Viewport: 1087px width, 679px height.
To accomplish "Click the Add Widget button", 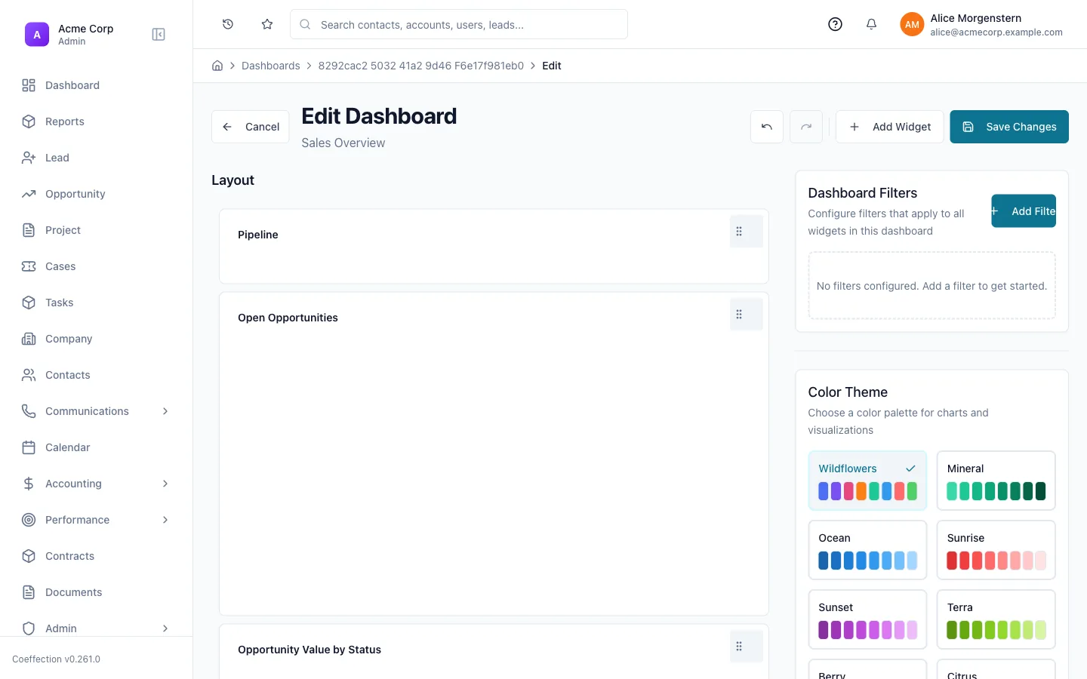I will point(890,127).
